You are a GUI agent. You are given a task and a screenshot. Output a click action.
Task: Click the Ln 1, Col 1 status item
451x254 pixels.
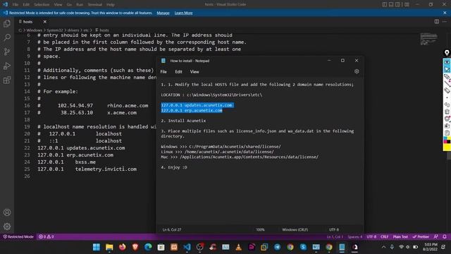335,237
